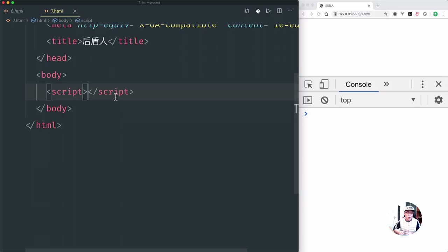Show more DevTools tabs chevron
This screenshot has height=252, width=448.
[x=386, y=84]
